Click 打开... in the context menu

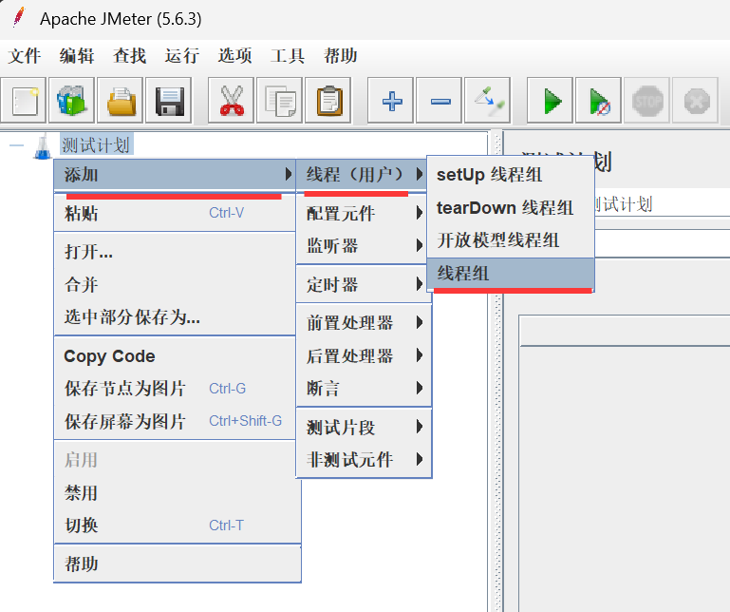pos(175,252)
